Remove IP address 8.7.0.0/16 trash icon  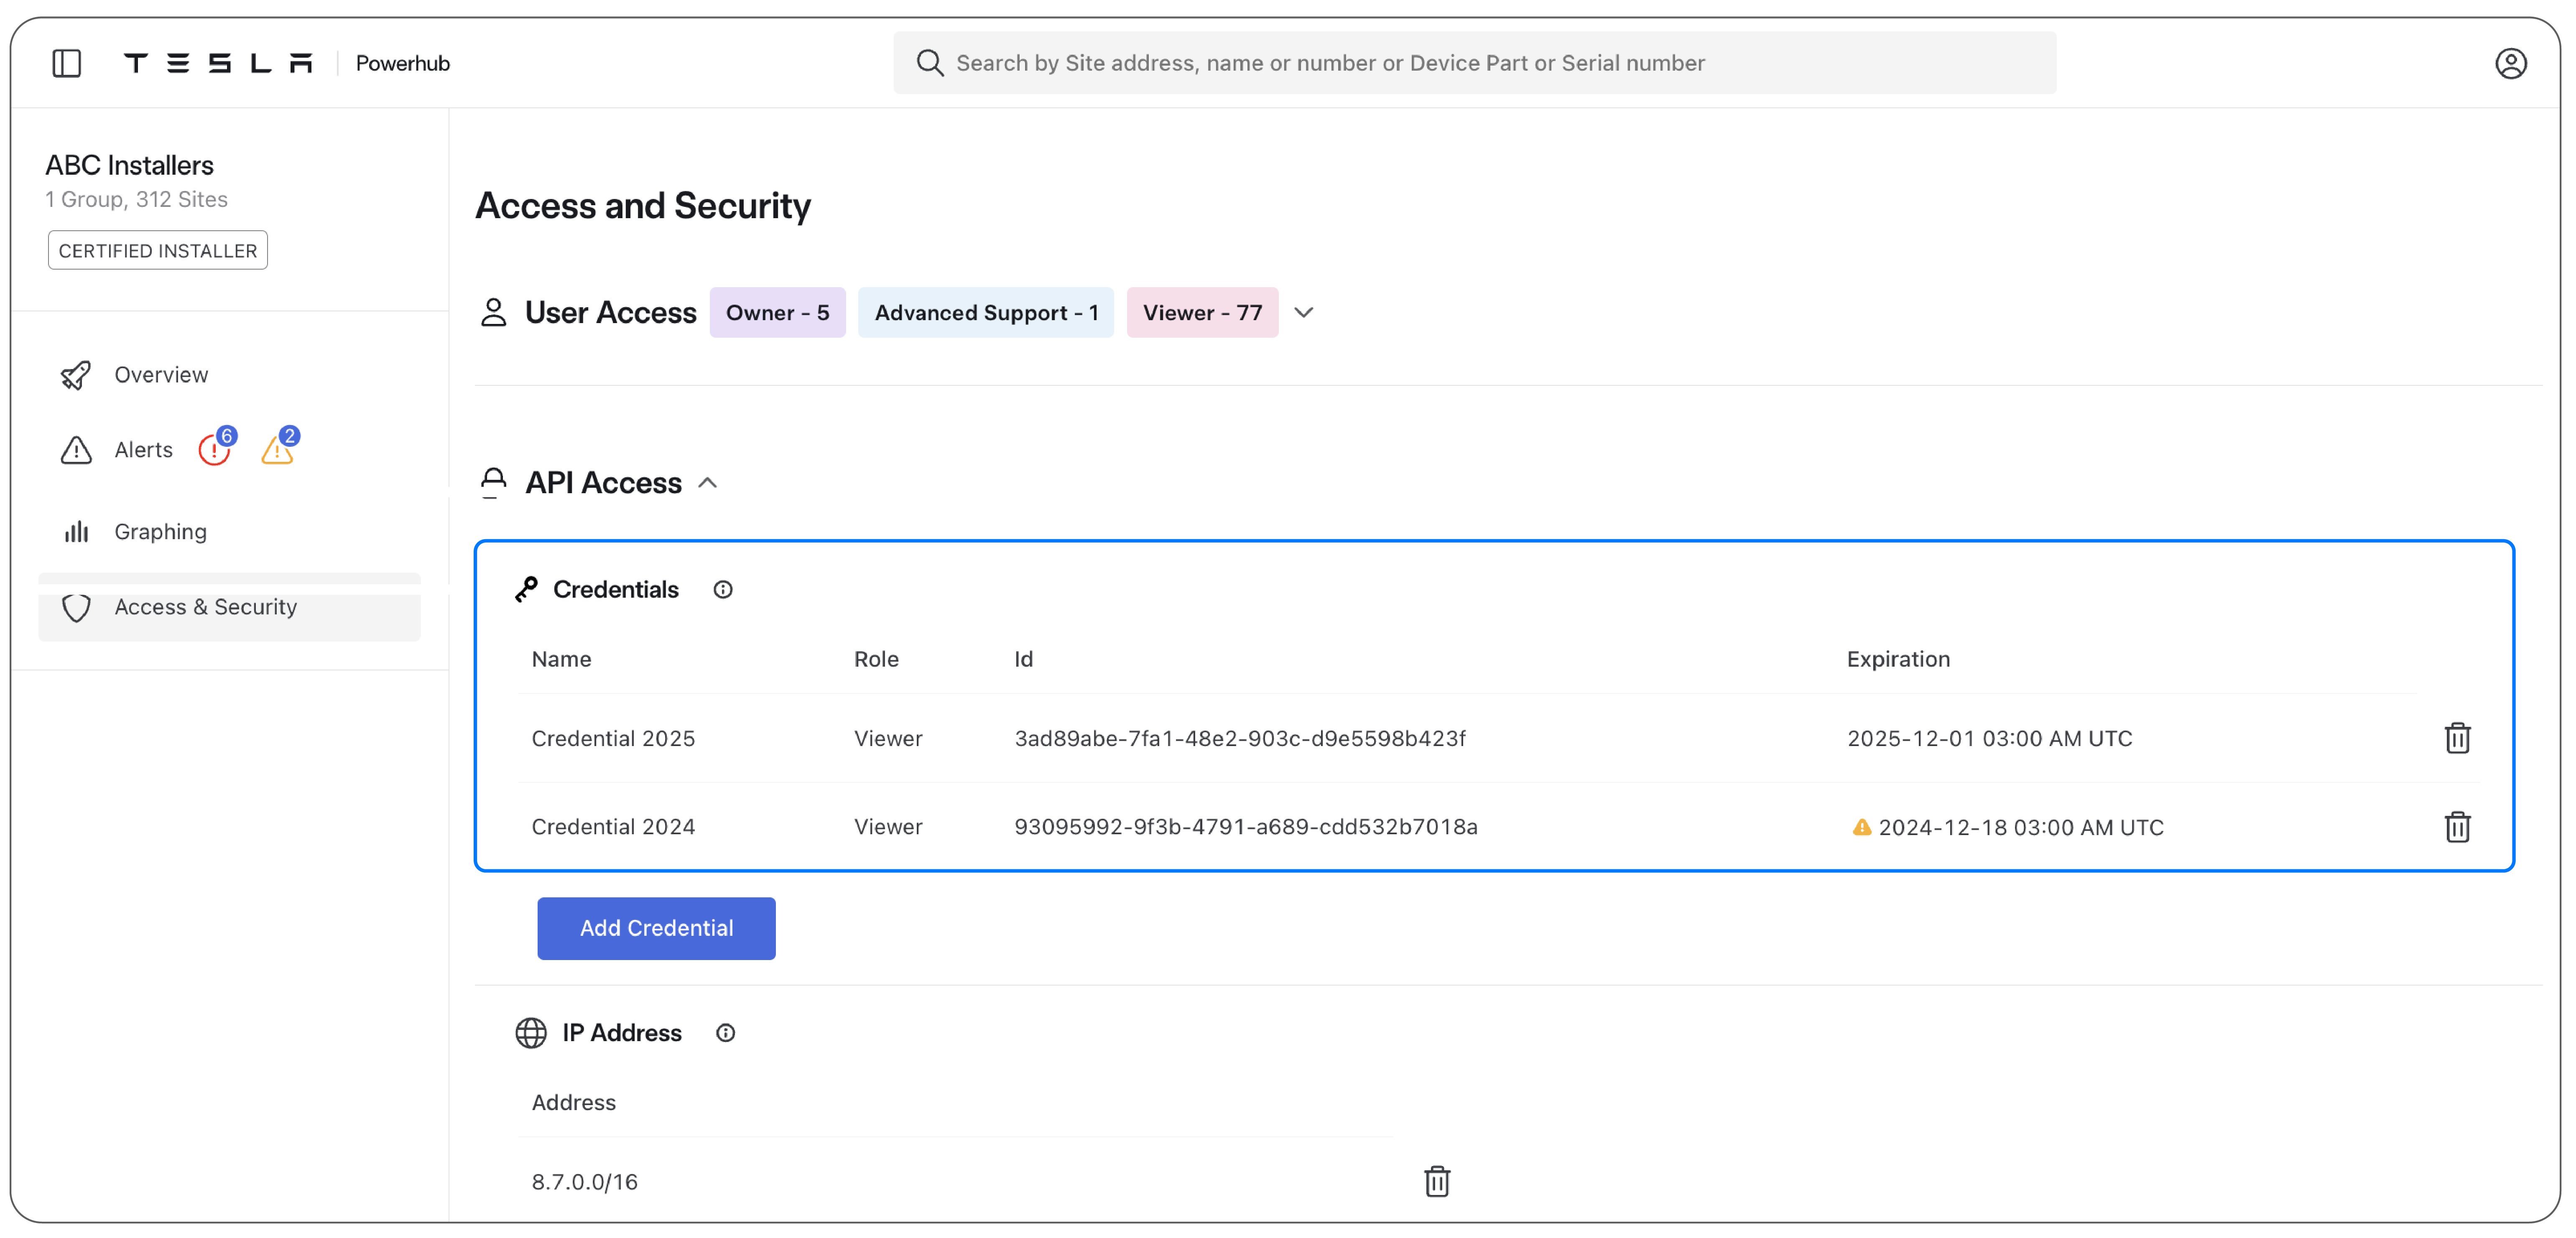(x=1436, y=1181)
